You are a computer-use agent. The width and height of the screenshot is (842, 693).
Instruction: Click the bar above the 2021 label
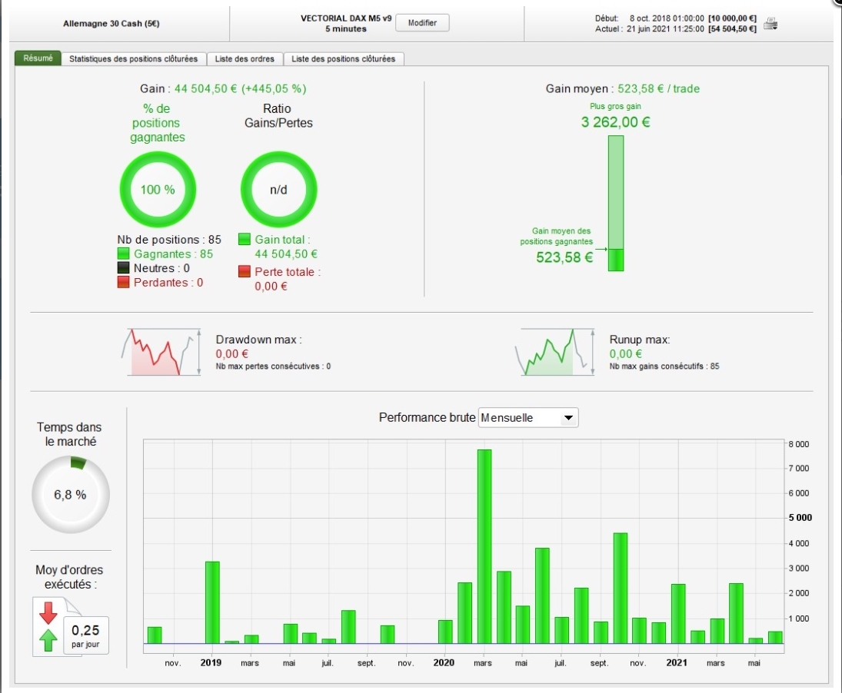[x=678, y=614]
